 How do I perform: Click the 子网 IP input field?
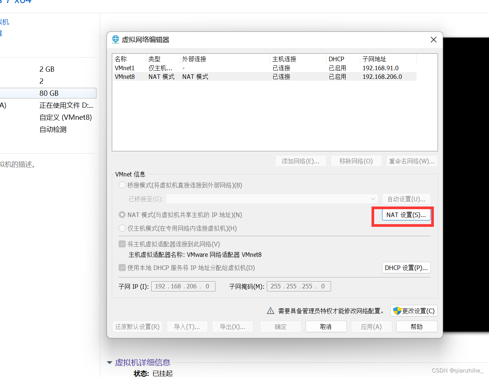coord(183,286)
